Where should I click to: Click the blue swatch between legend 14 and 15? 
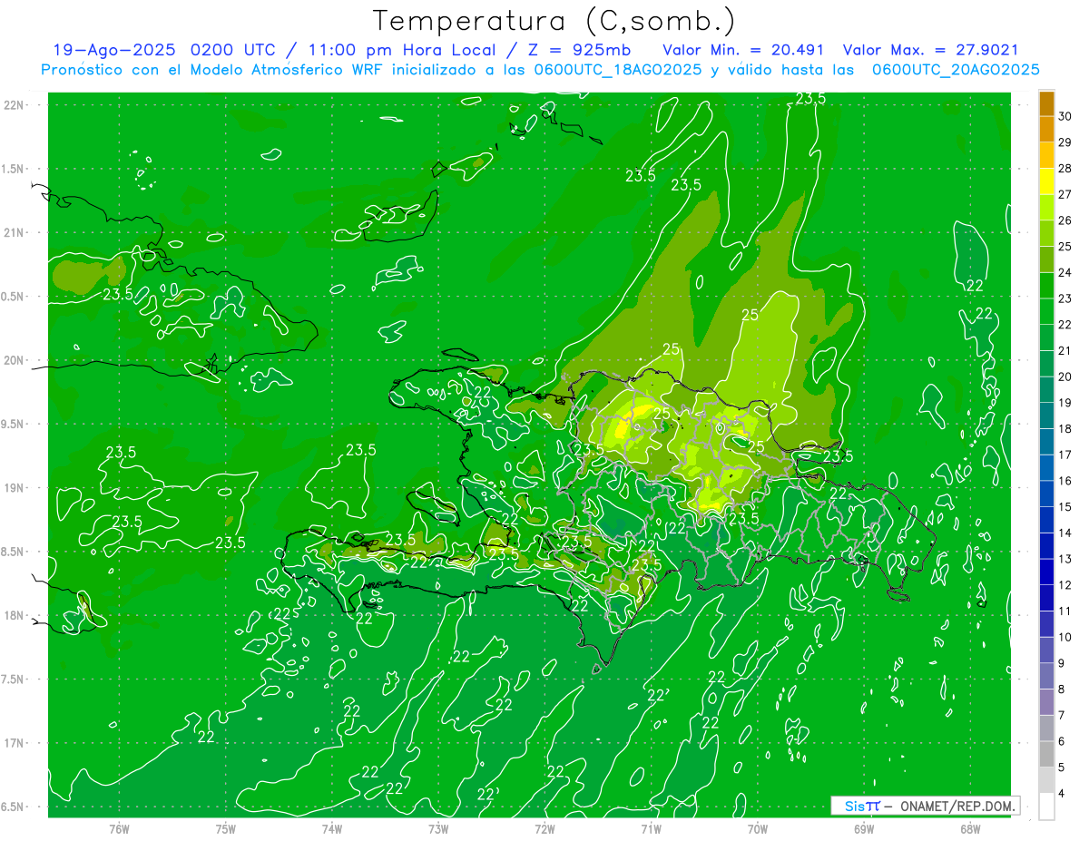(x=1046, y=520)
